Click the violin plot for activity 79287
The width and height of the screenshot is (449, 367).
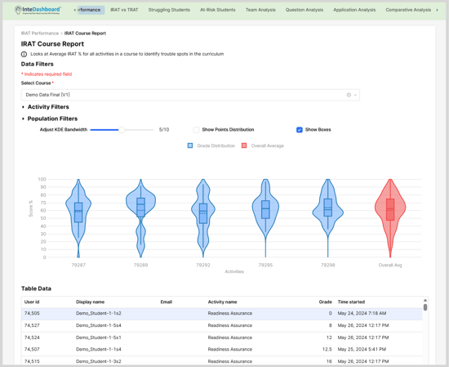[x=78, y=218]
